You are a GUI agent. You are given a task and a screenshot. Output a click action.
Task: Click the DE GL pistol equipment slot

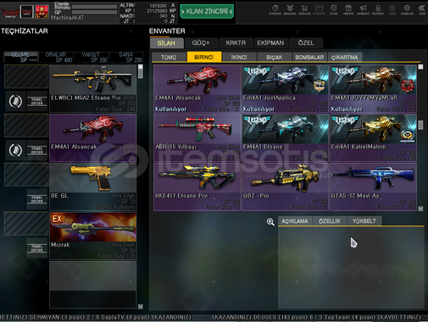pyautogui.click(x=93, y=186)
